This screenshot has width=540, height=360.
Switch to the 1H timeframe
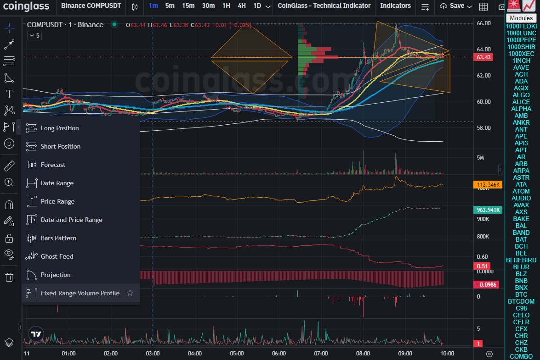[226, 6]
